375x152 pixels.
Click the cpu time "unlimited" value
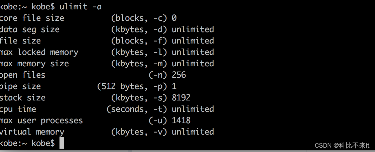(193, 109)
